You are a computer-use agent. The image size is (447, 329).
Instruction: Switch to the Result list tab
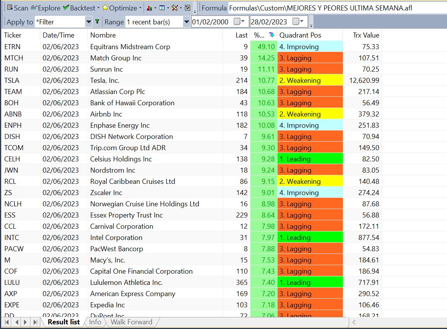click(63, 322)
